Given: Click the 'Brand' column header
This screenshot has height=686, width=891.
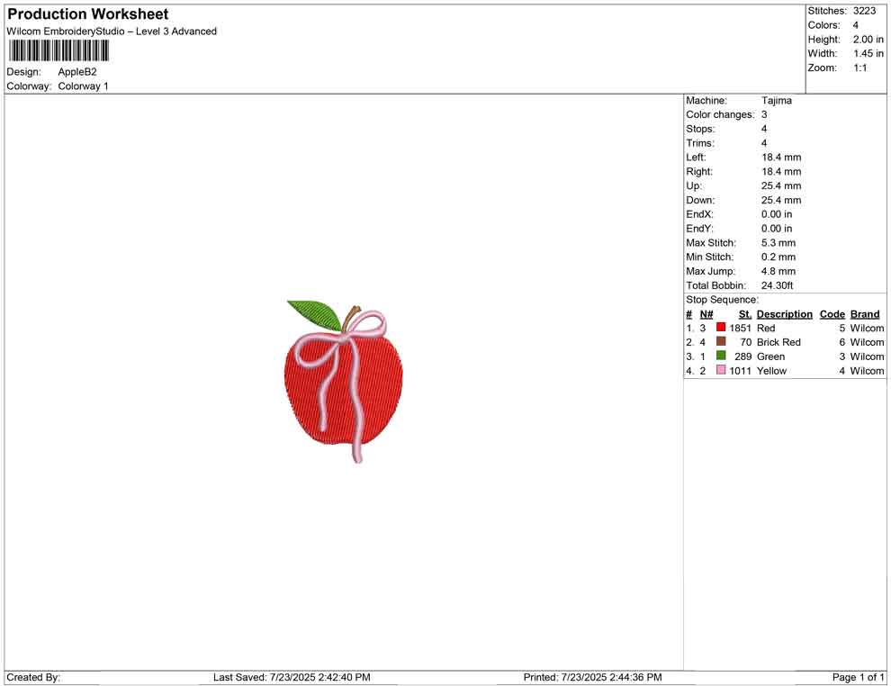Looking at the screenshot, I should 864,314.
